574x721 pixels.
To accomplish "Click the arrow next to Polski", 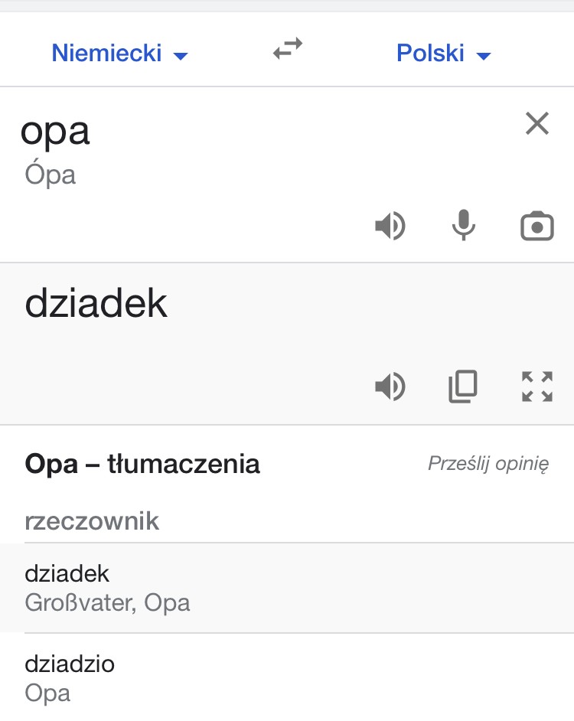I will tap(484, 56).
